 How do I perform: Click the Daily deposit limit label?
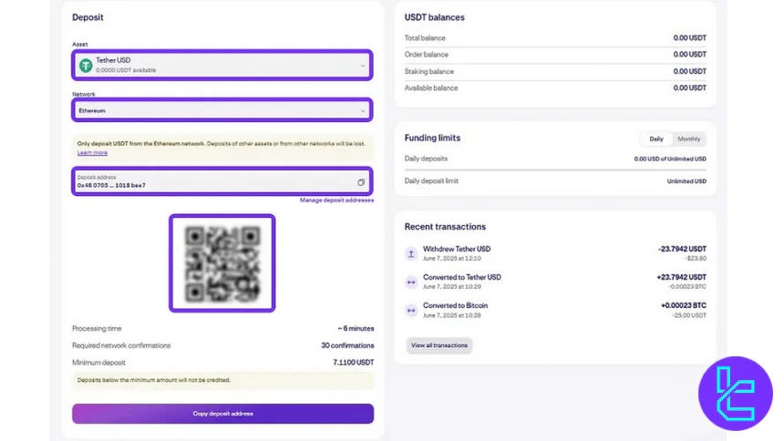click(431, 181)
